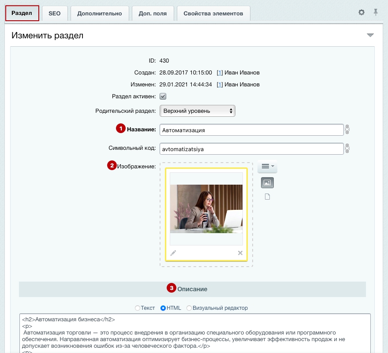Image resolution: width=388 pixels, height=353 pixels.
Task: Switch to the SEO tab
Action: pos(54,13)
